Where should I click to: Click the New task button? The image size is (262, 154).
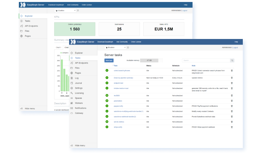click(x=109, y=60)
